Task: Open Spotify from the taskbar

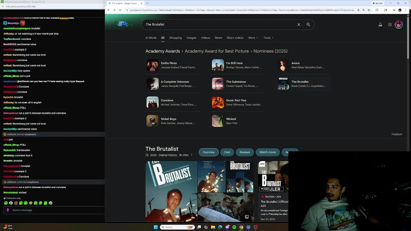Action: point(234,227)
